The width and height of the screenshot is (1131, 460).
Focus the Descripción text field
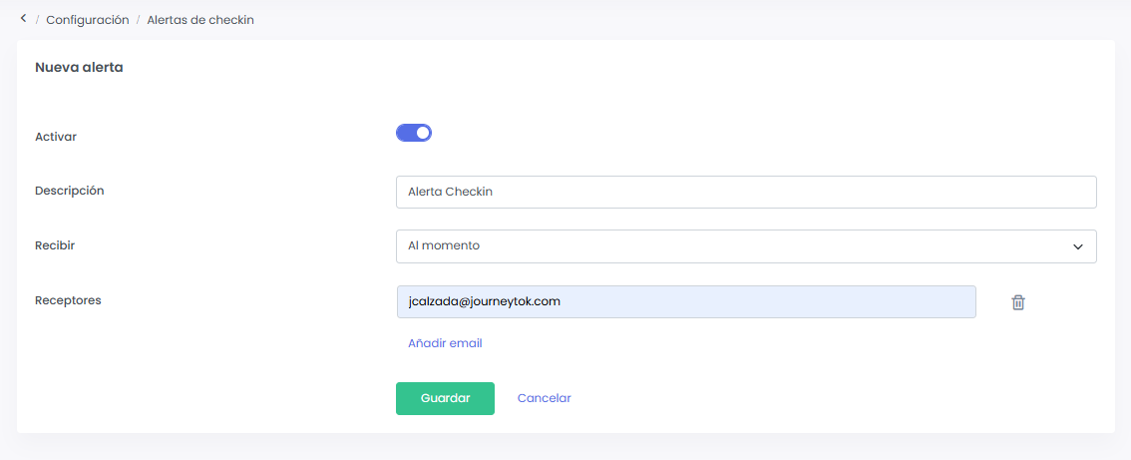[x=745, y=193]
